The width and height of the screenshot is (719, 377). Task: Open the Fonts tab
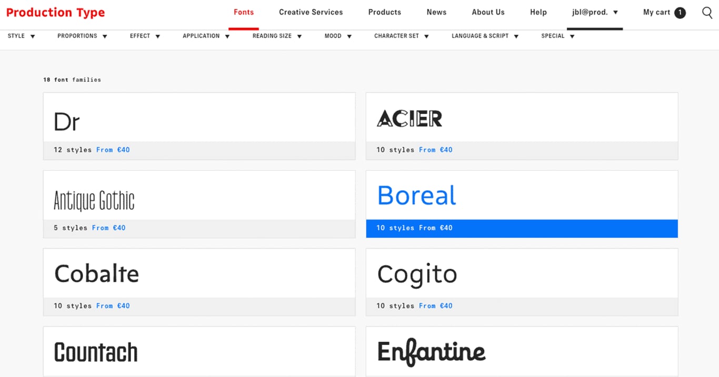tap(244, 12)
